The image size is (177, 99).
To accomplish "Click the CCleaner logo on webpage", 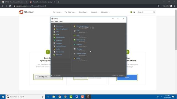I will [26, 12].
